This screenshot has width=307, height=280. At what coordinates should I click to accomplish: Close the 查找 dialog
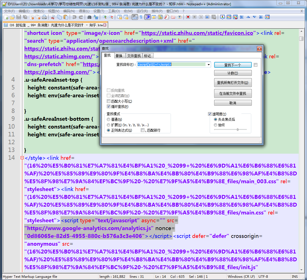tap(259, 49)
